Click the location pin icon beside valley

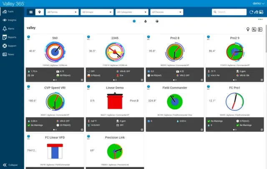[248, 29]
